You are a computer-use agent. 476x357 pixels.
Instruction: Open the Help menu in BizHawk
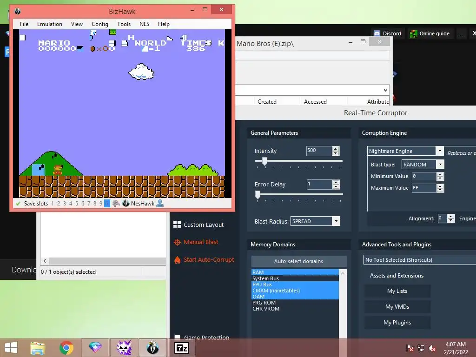164,24
